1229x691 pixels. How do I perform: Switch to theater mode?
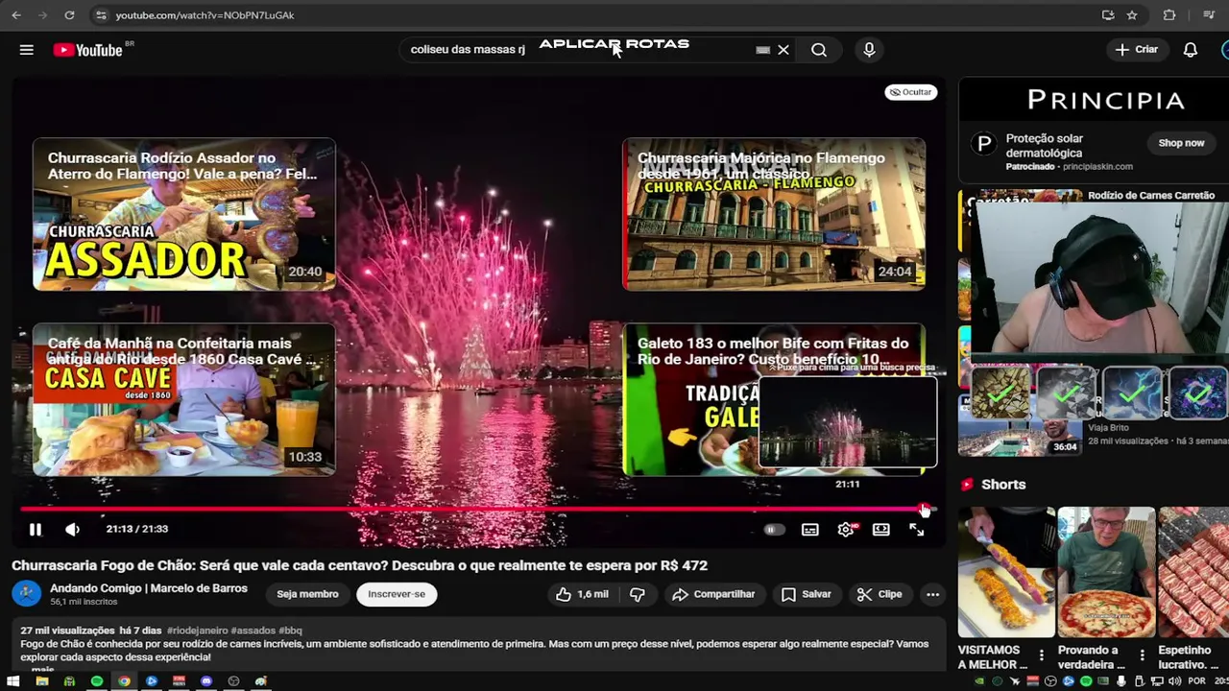click(880, 530)
